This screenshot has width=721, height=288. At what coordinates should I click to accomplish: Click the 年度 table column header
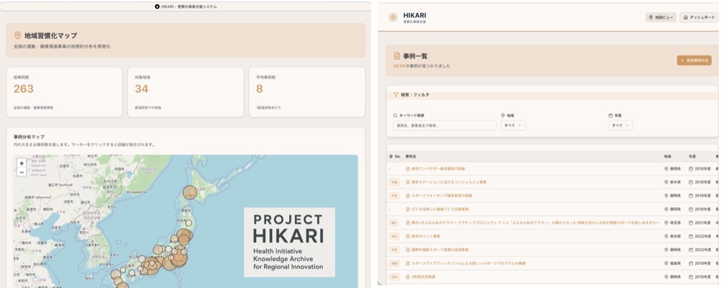(x=692, y=157)
